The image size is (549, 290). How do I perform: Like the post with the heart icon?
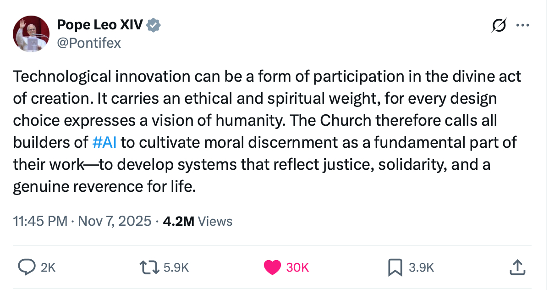click(272, 267)
